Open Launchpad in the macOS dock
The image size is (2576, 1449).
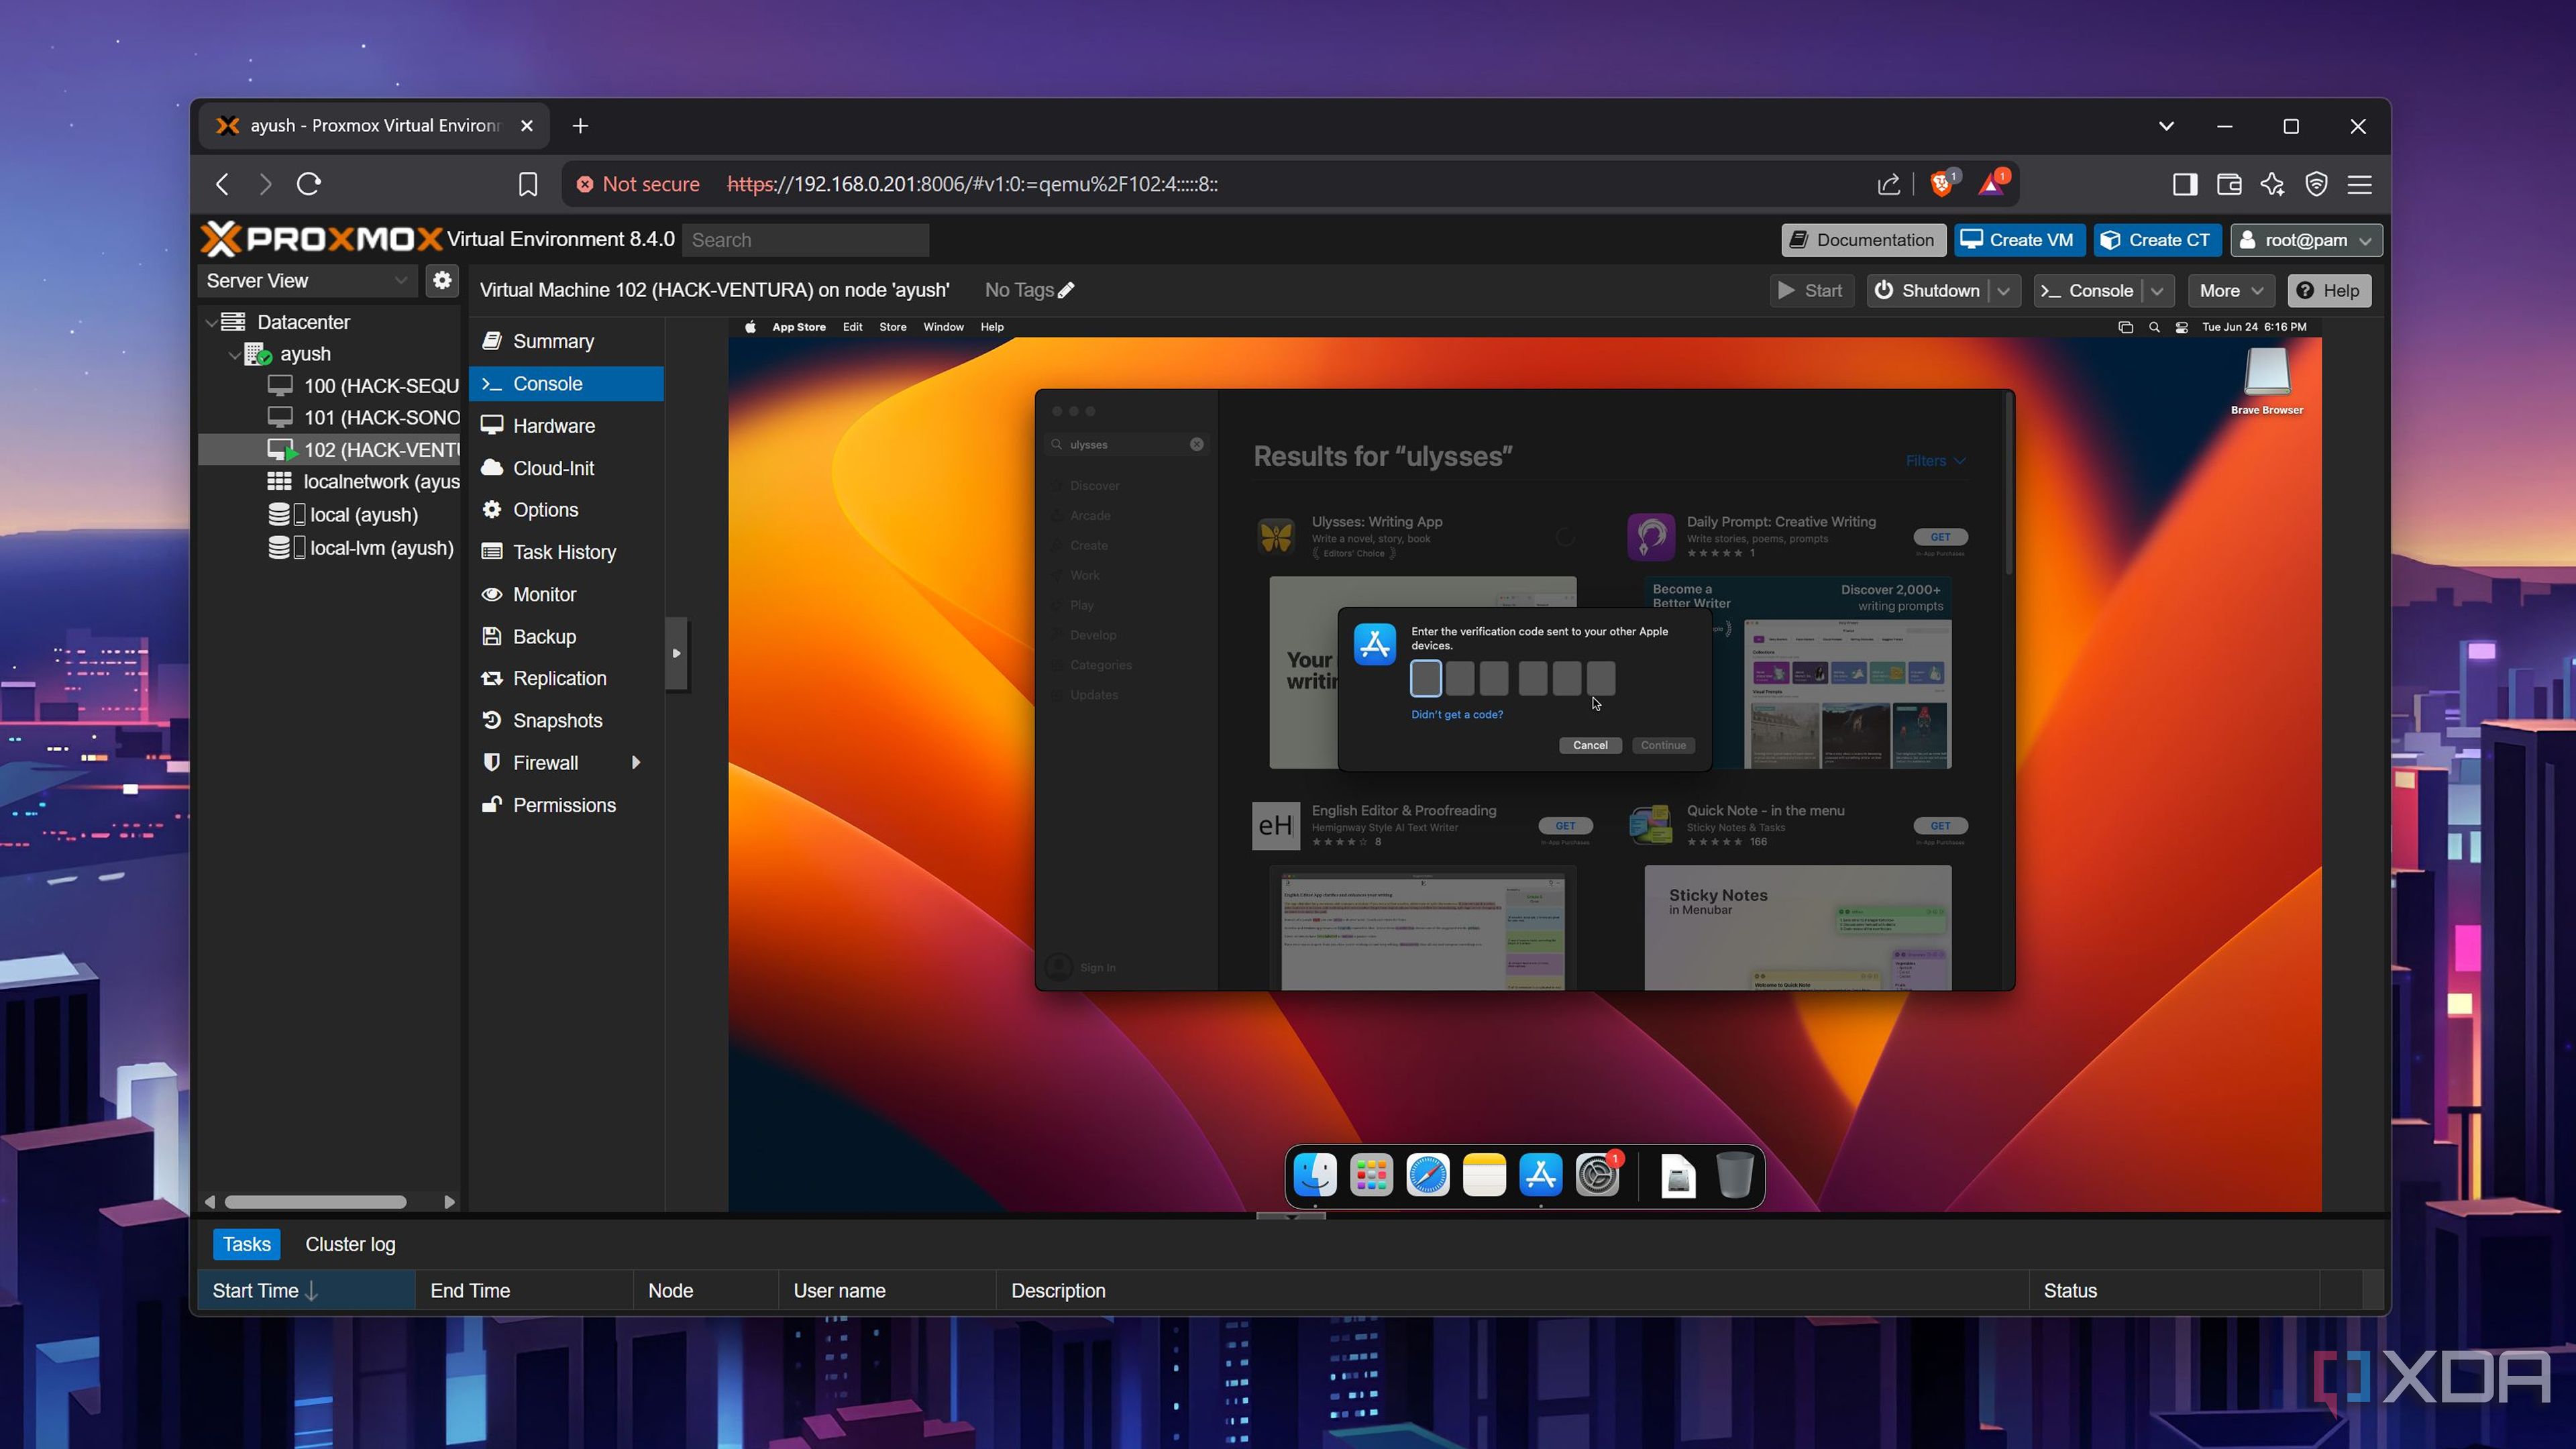[1371, 1175]
